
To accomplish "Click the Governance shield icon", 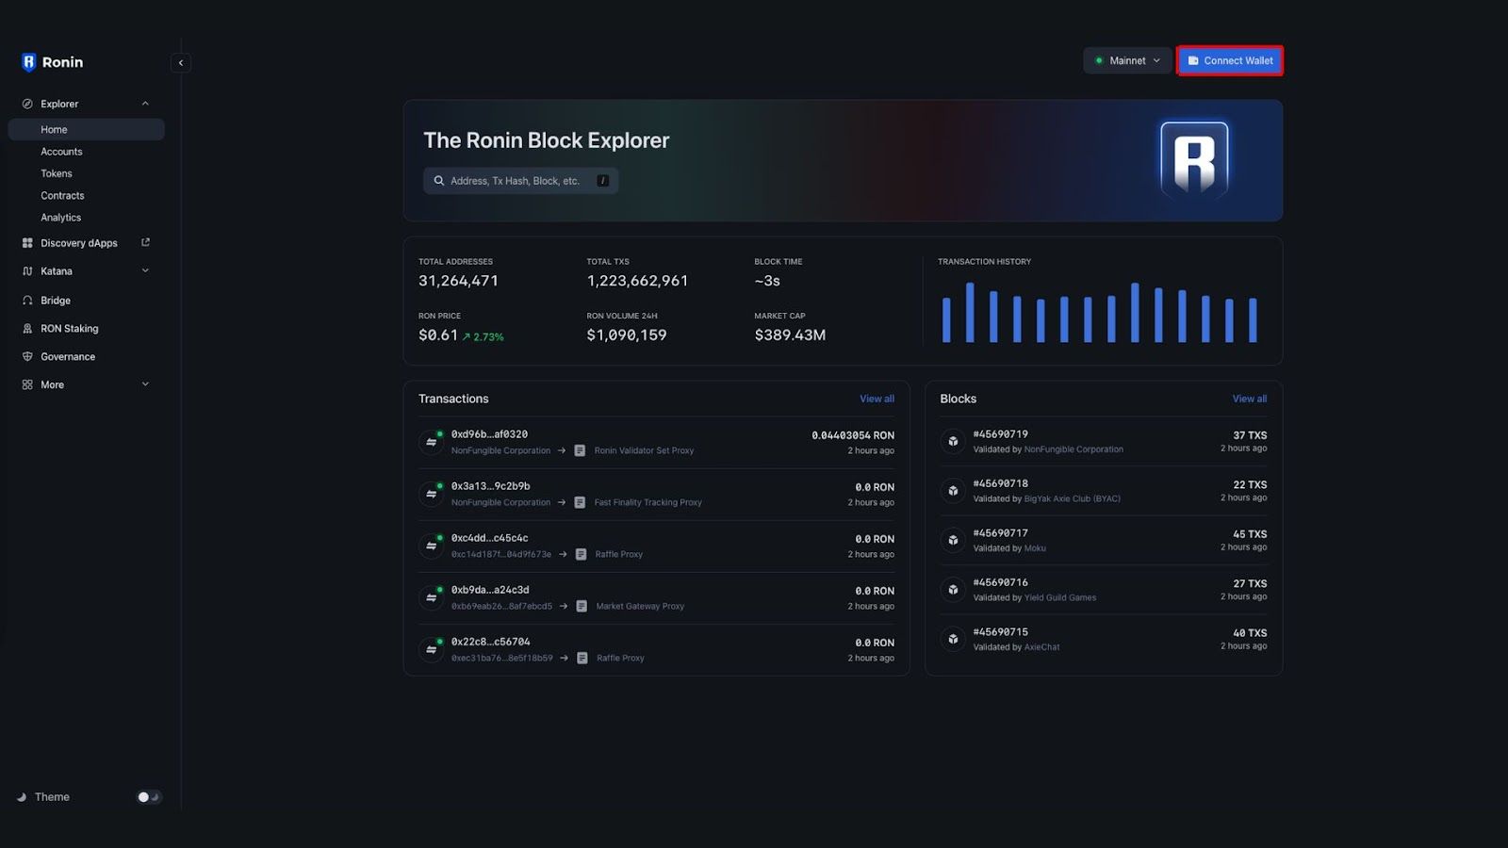I will point(27,357).
